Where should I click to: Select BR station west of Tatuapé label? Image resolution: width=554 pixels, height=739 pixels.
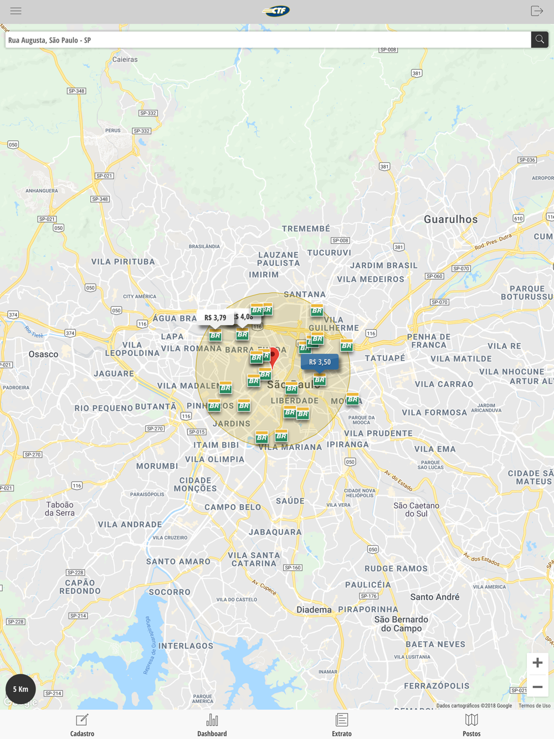(x=347, y=346)
